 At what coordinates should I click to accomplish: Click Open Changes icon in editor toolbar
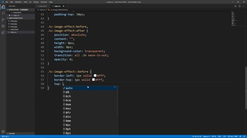tap(235, 6)
